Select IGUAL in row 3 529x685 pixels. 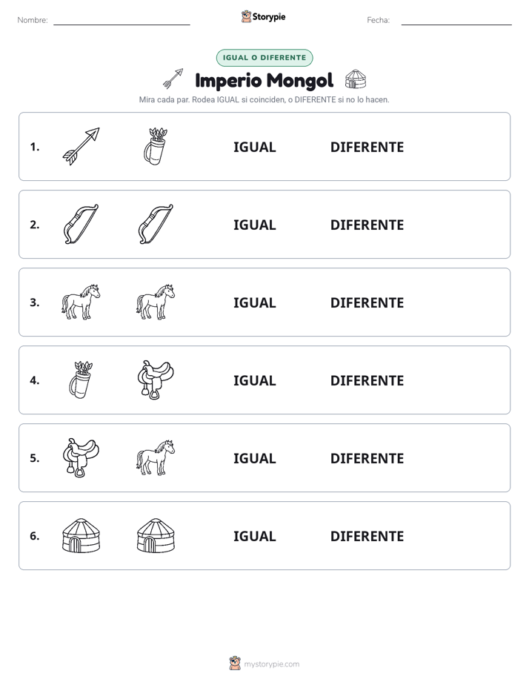[x=254, y=302]
